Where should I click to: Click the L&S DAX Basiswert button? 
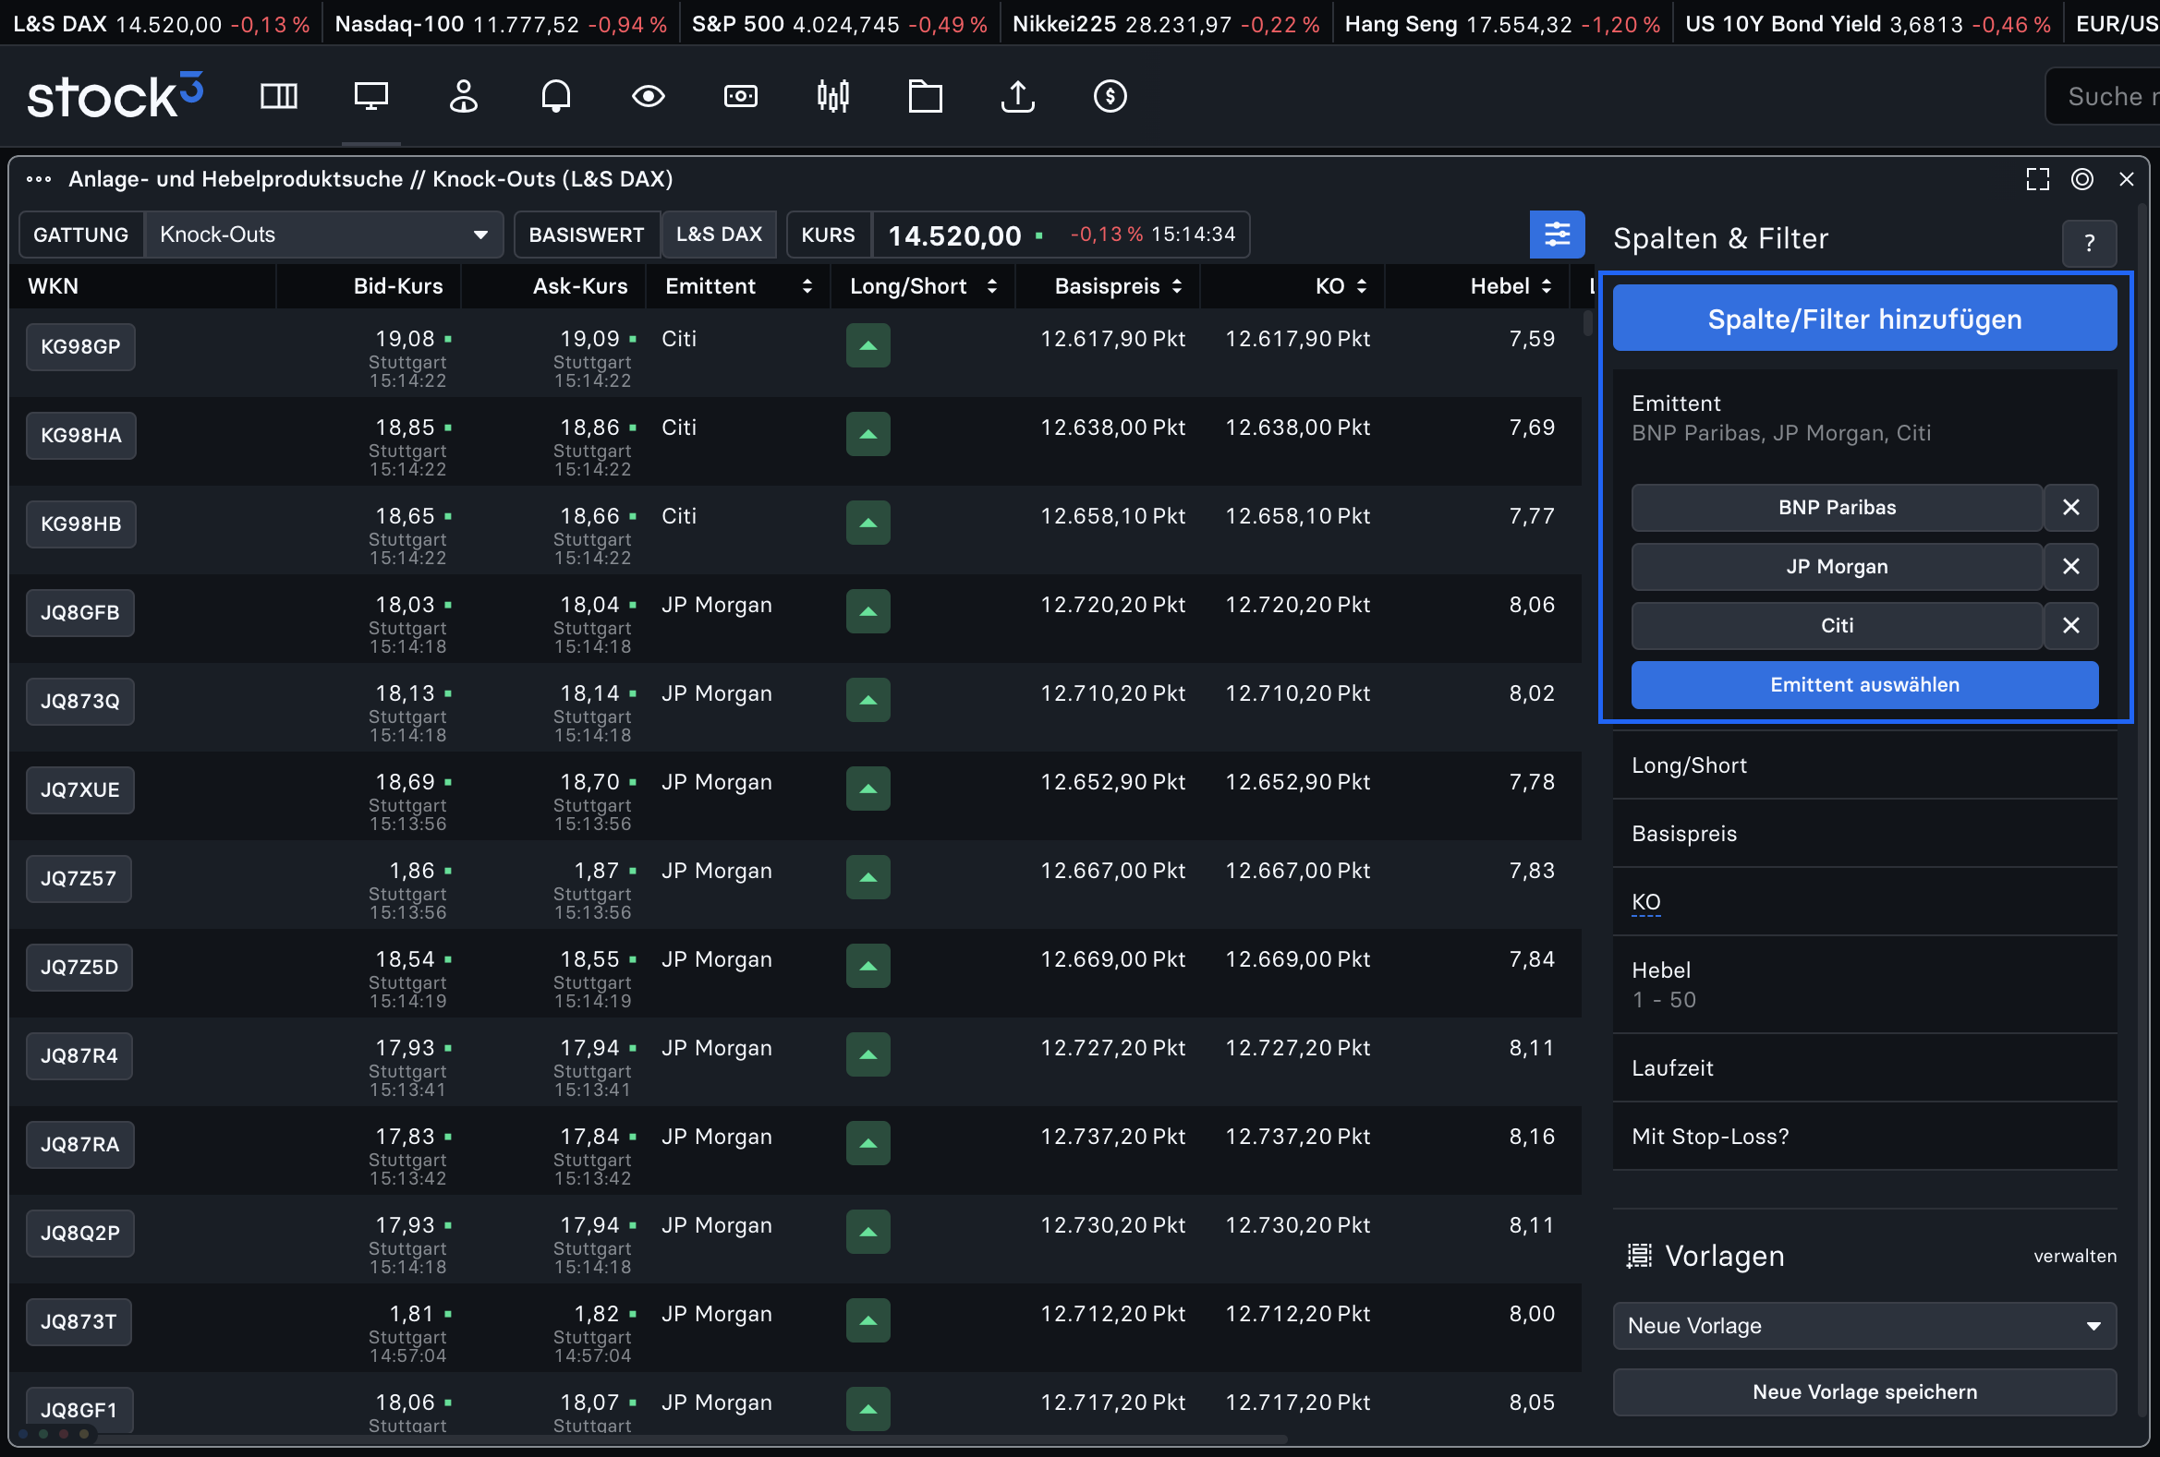719,234
